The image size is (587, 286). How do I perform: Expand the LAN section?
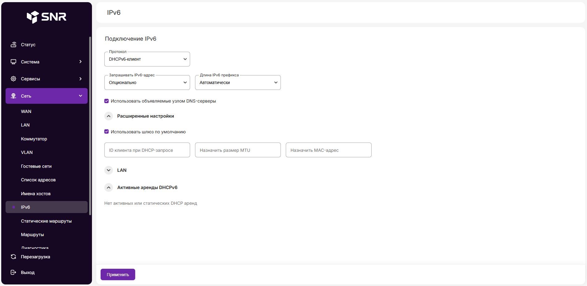(x=109, y=170)
